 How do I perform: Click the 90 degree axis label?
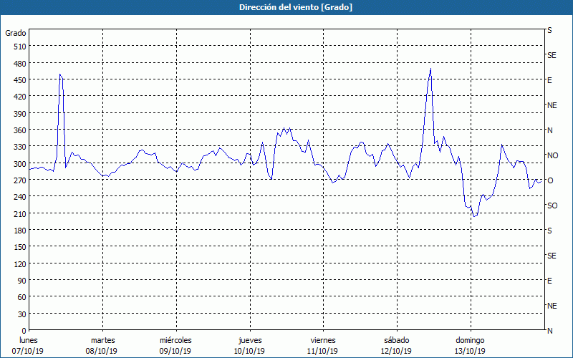click(x=22, y=281)
